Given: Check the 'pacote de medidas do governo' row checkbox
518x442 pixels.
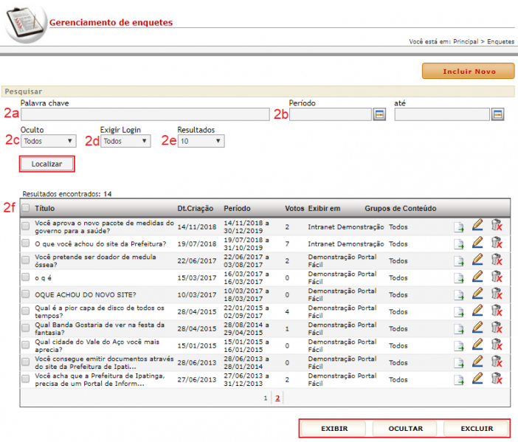Looking at the screenshot, I should pyautogui.click(x=25, y=226).
